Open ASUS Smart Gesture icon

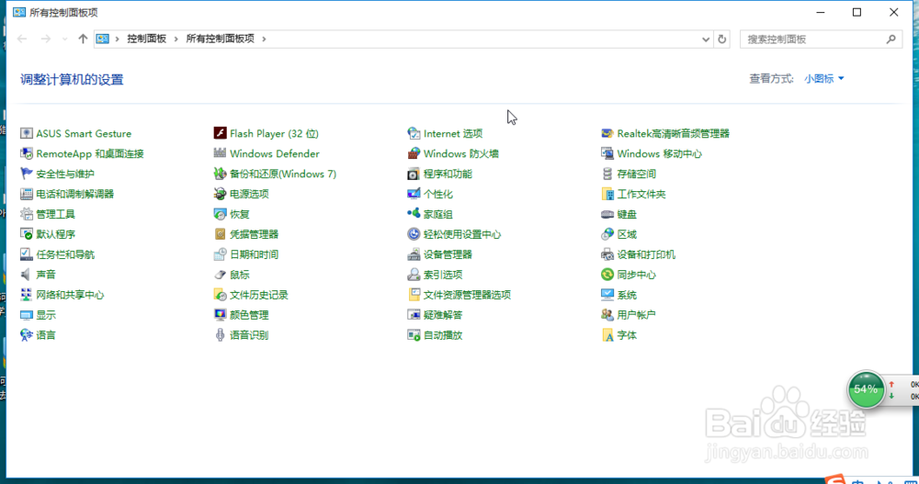coord(27,133)
